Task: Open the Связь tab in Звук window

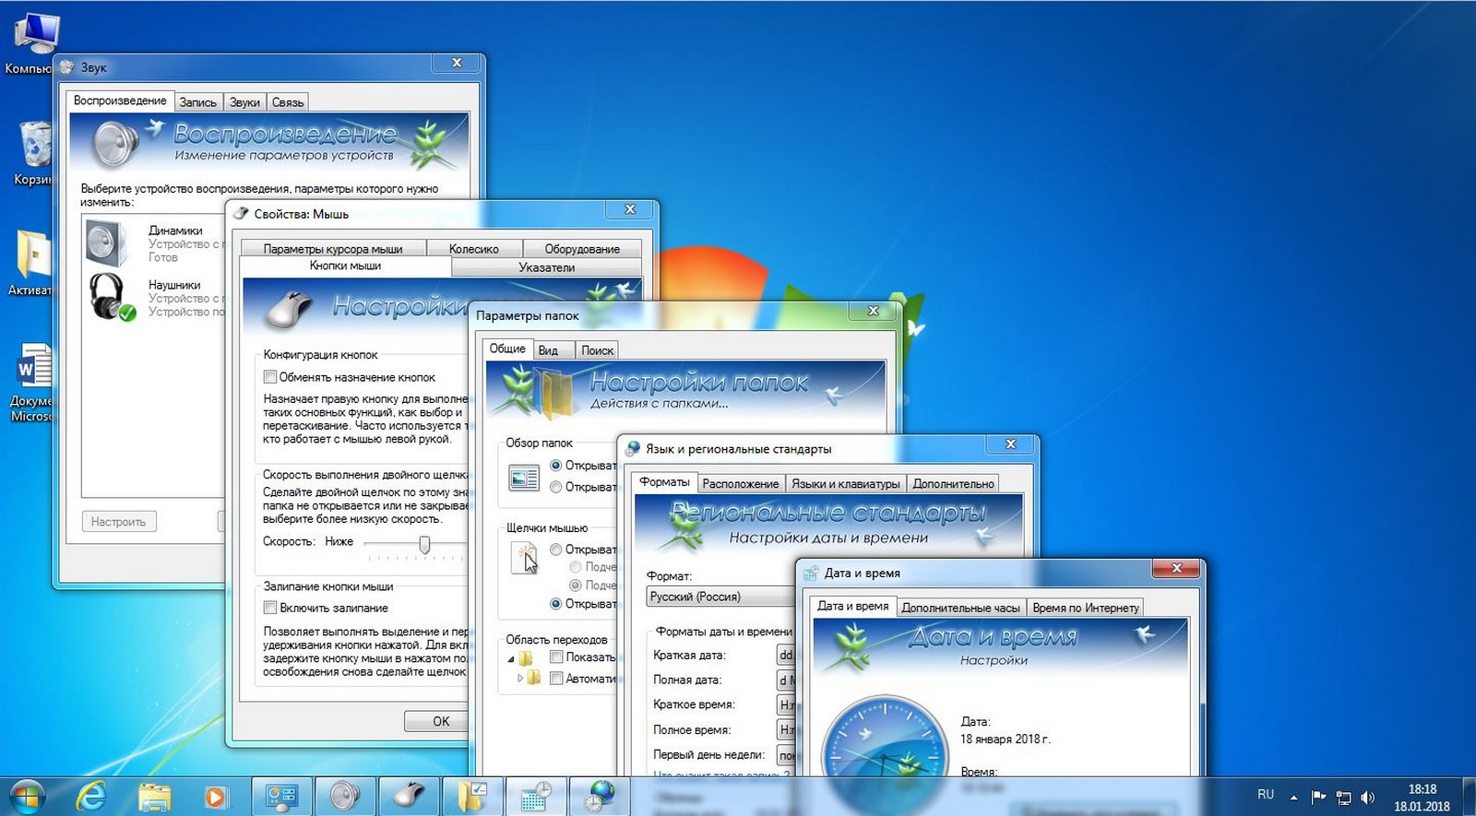Action: (x=288, y=102)
